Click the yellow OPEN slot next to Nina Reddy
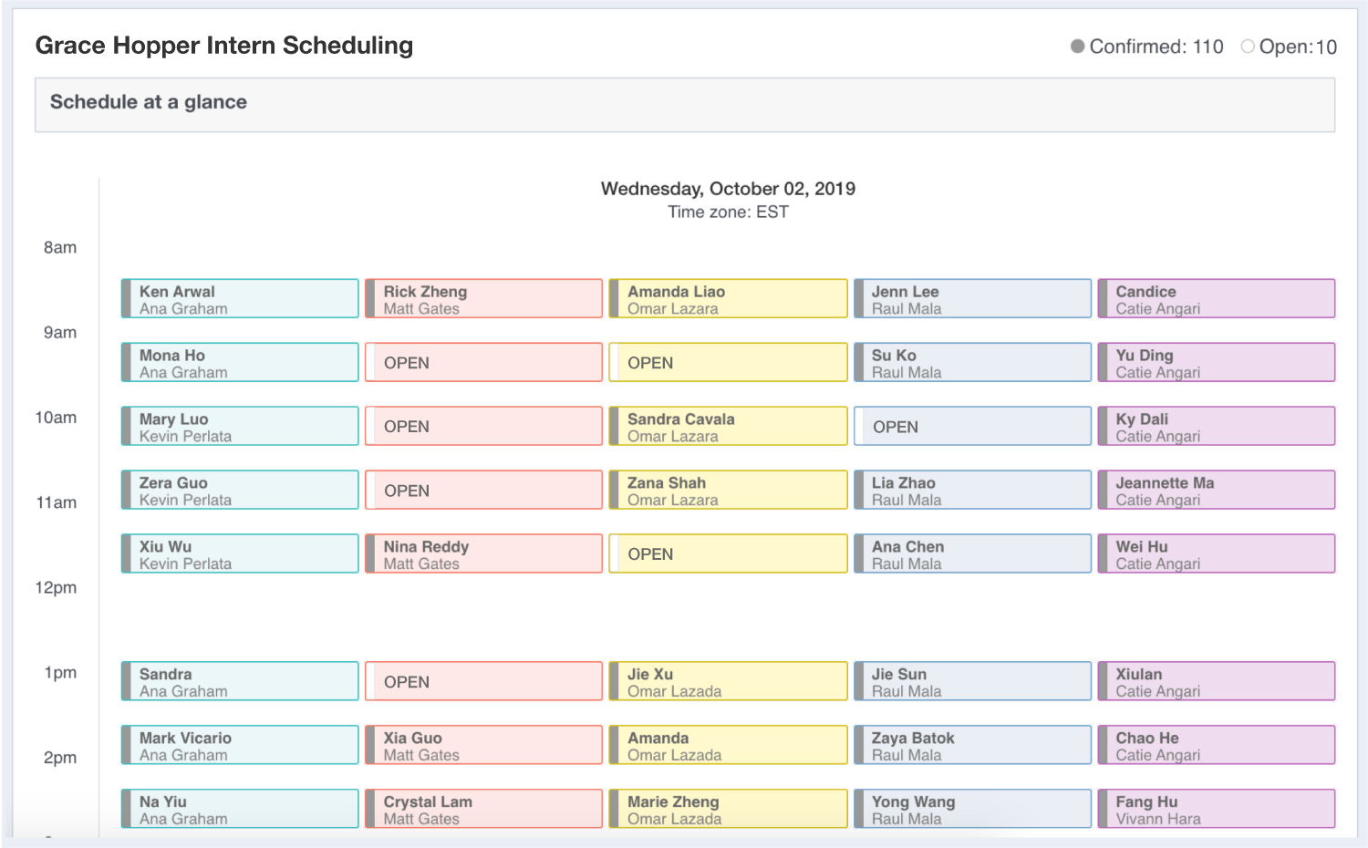Image resolution: width=1368 pixels, height=848 pixels. coord(728,553)
